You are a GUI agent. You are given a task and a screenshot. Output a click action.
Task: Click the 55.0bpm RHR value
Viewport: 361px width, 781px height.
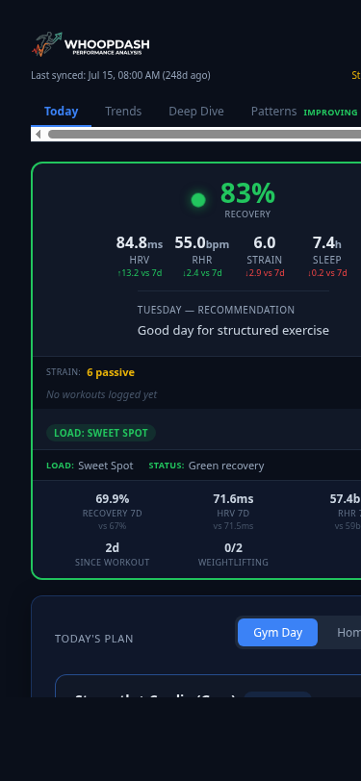202,243
